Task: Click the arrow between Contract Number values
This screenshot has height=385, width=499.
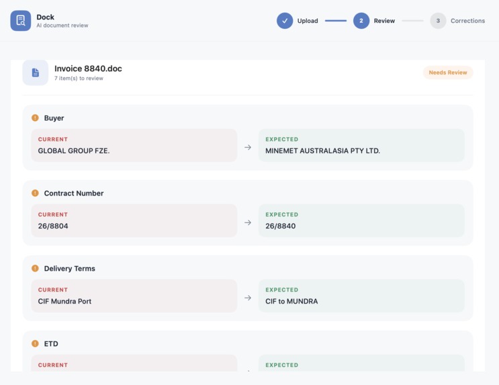Action: 248,222
